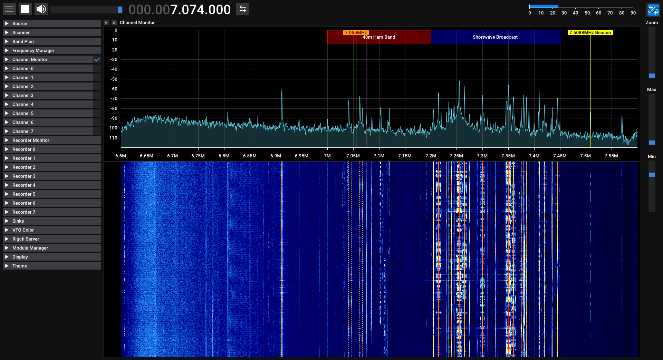Click the Shortwave Broadcast band label
663x360 pixels.
point(495,37)
